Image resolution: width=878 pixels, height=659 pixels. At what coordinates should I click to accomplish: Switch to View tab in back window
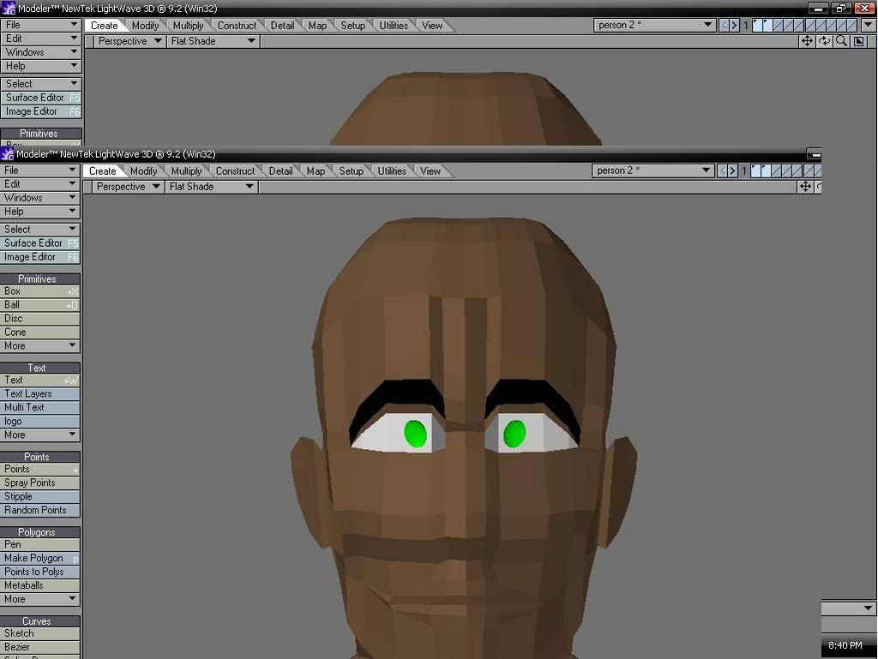click(x=432, y=26)
